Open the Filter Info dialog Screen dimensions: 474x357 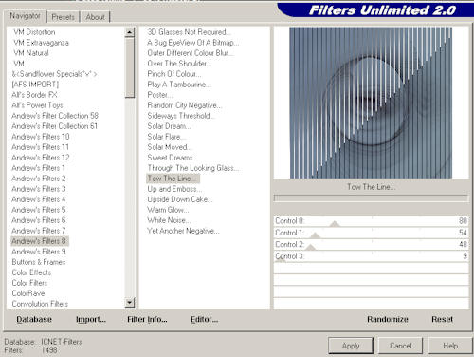(147, 320)
